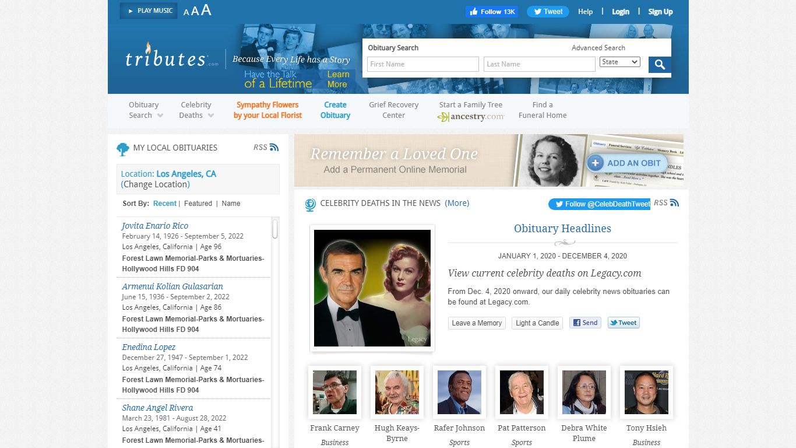The width and height of the screenshot is (796, 448).
Task: Click the Frank Carney name link
Action: click(334, 428)
